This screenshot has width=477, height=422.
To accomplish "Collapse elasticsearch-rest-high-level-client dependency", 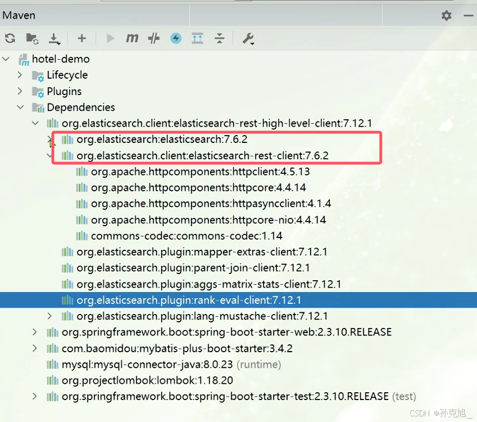I will (35, 123).
